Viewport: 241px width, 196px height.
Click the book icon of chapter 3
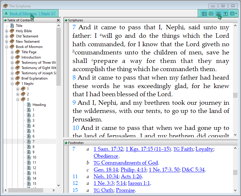[x=23, y=99]
